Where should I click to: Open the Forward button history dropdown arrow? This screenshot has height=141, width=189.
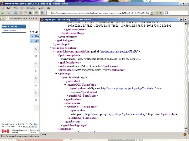coord(12,13)
